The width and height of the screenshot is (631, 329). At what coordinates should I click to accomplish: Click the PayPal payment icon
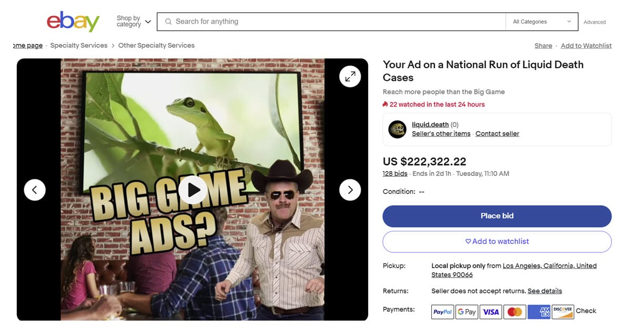[x=443, y=312]
